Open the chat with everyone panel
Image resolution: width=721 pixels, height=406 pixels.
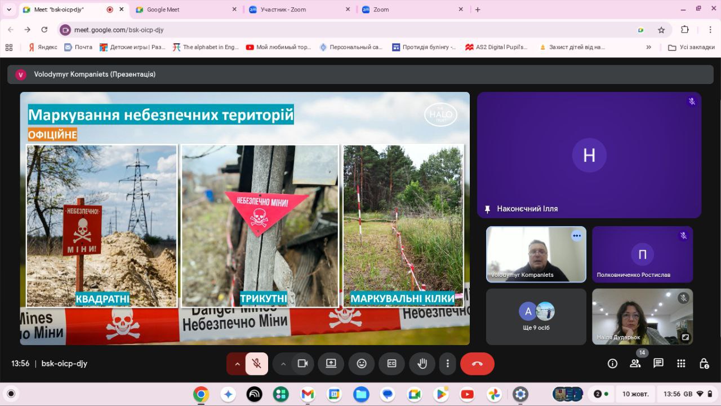658,364
